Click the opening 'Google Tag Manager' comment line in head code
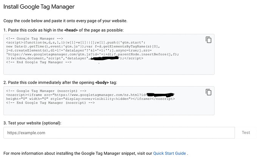The image size is (261, 160). click(x=35, y=39)
